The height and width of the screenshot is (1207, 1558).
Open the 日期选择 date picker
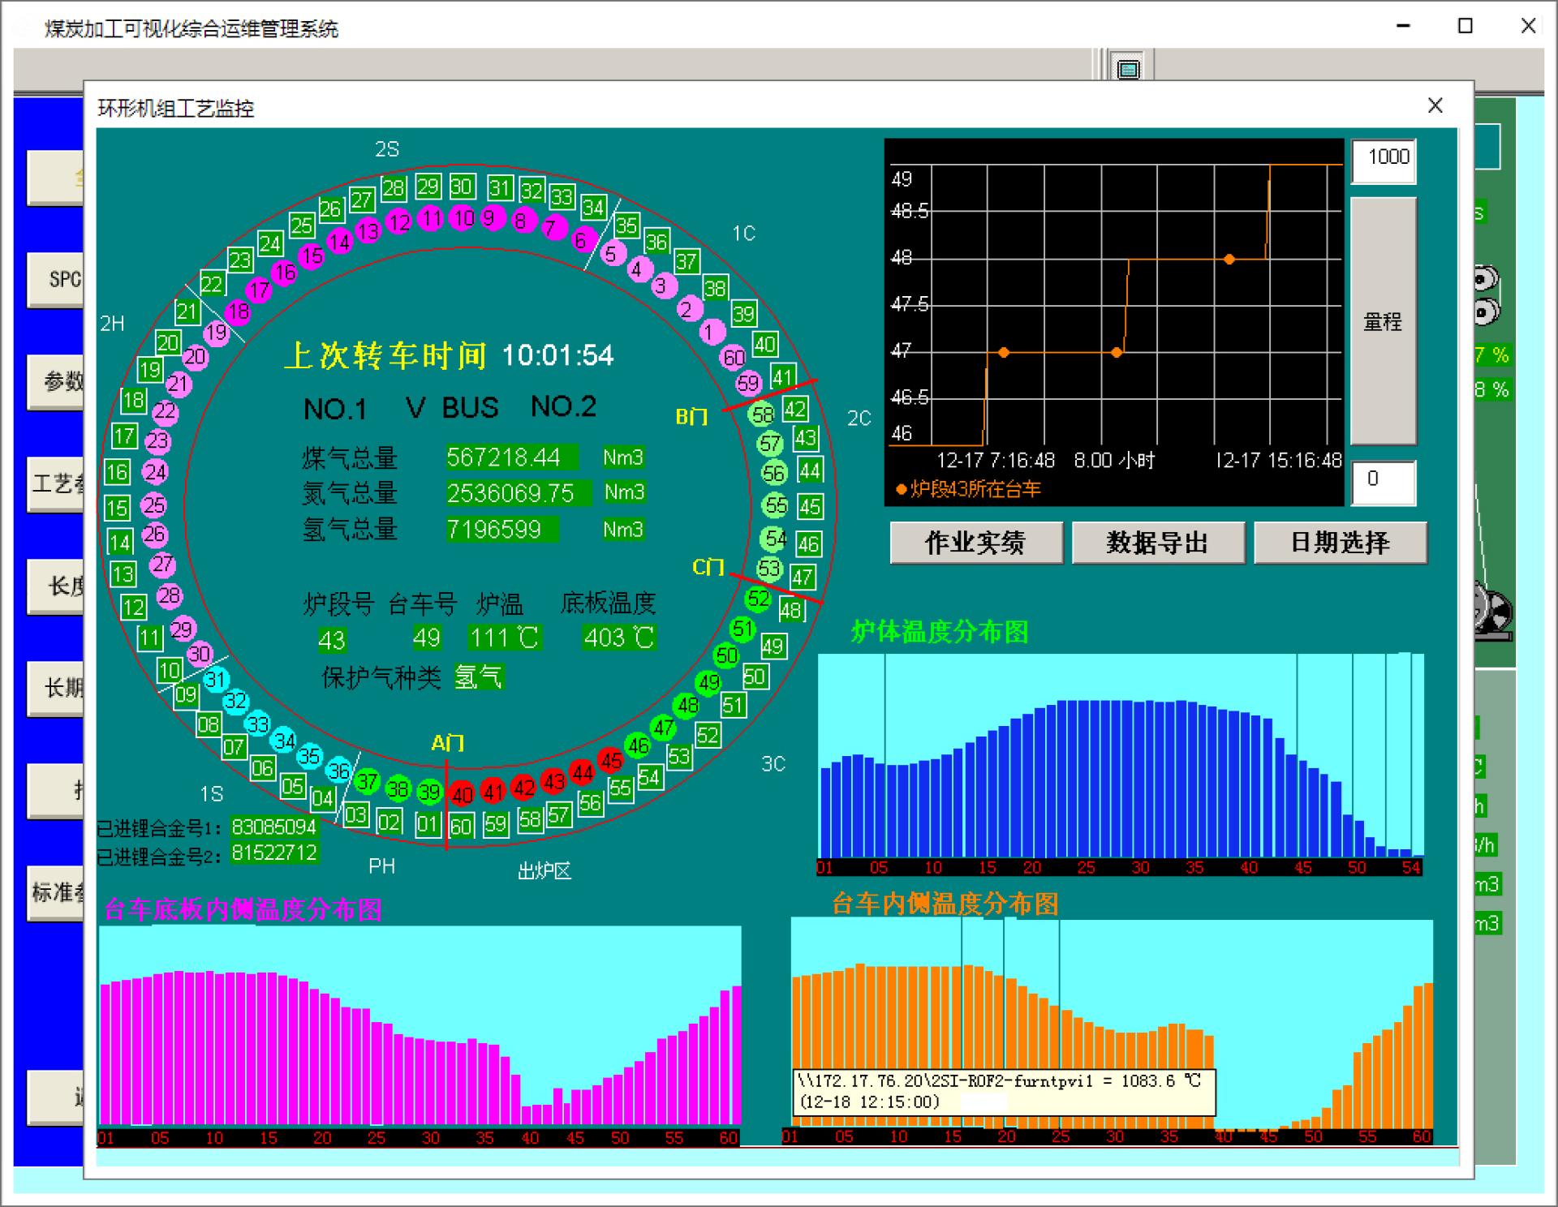pyautogui.click(x=1340, y=542)
